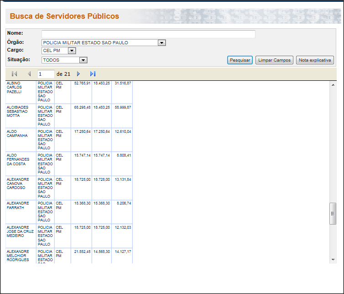This screenshot has height=294, width=344.
Task: Click the Nome text input field
Action: [x=148, y=34]
